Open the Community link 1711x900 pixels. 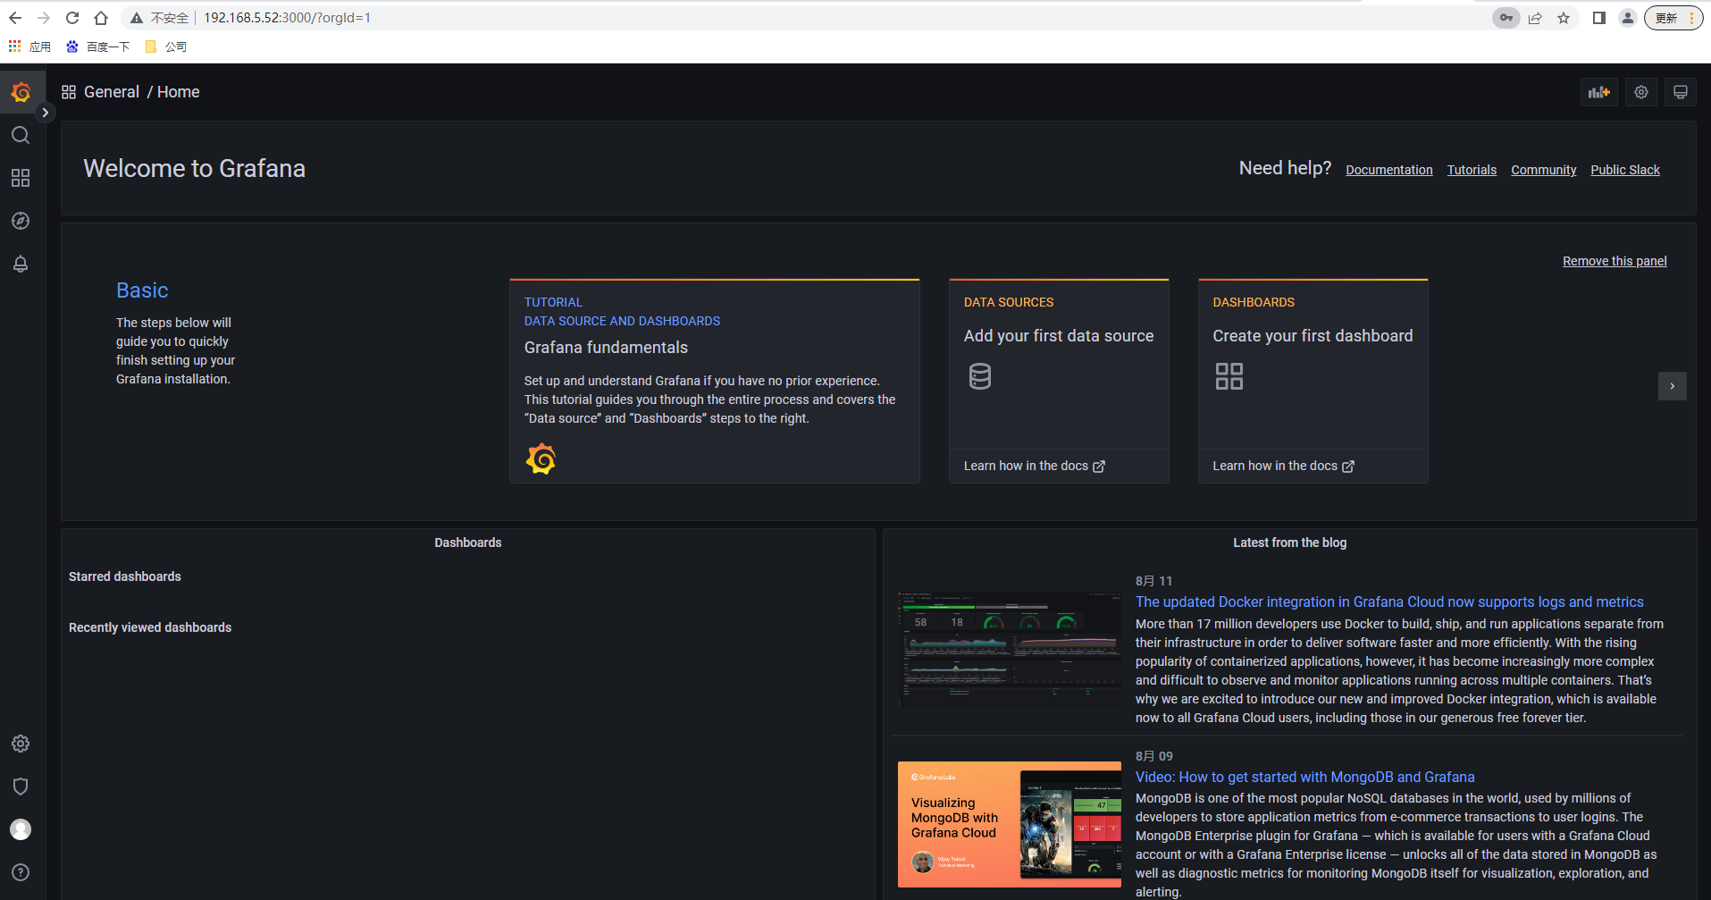[1544, 170]
